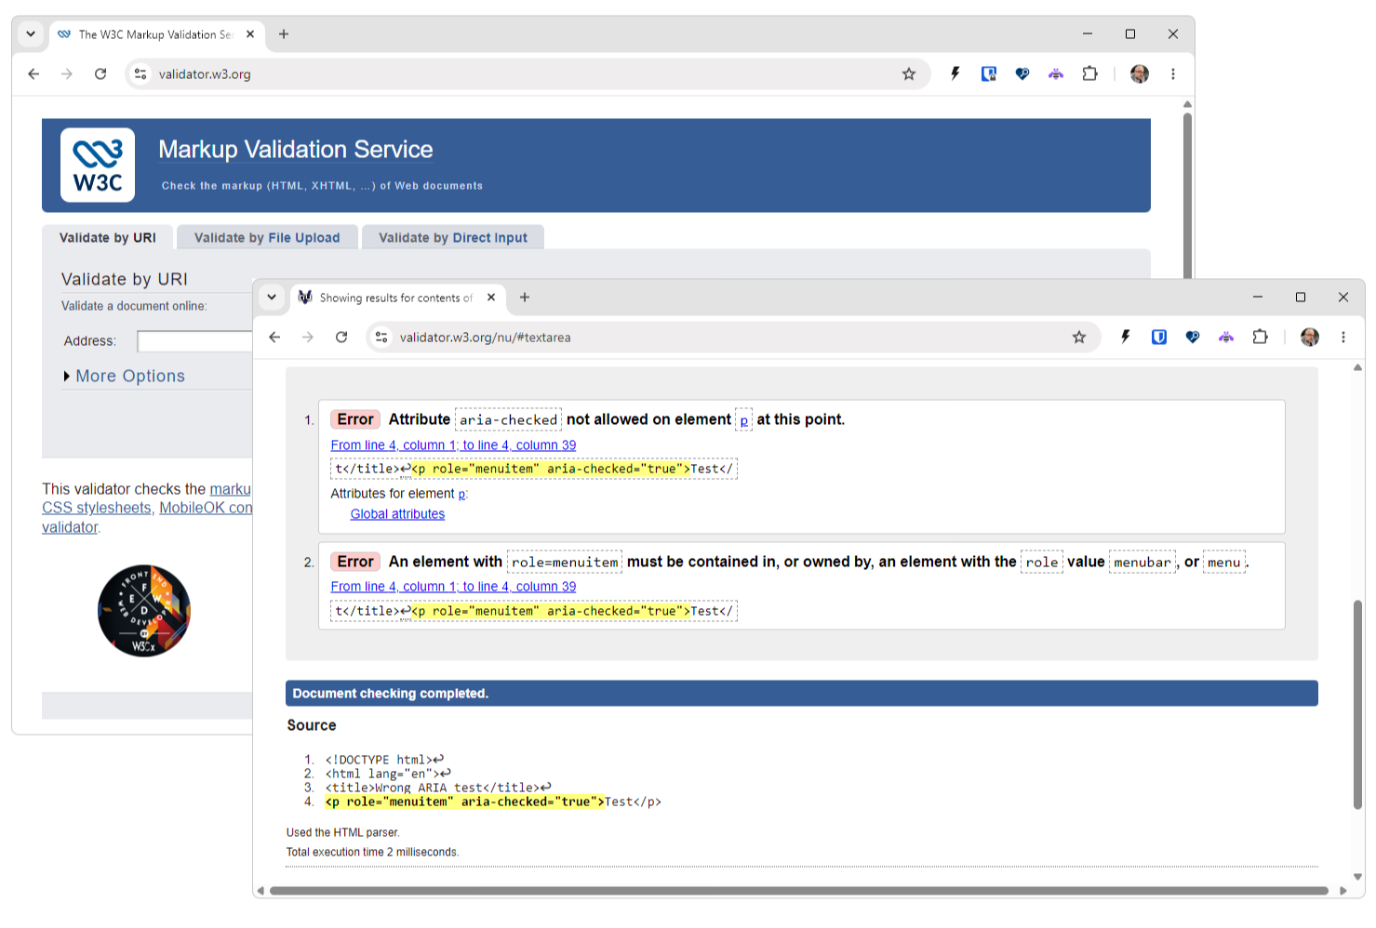
Task: Open the Bitwarden extension in the back window
Action: 989,74
